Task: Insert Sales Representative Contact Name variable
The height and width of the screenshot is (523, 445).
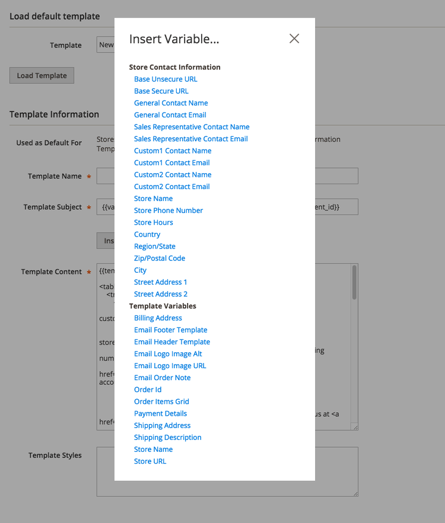Action: click(191, 126)
